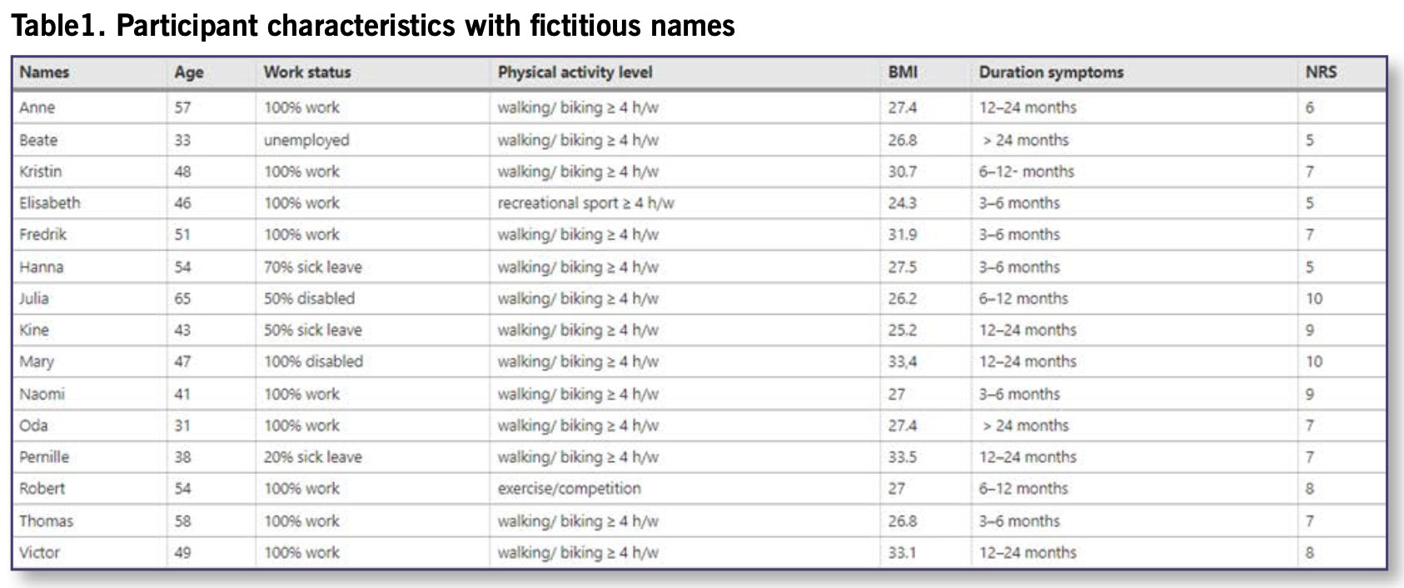Click the NRS column header
The image size is (1404, 588).
(x=1321, y=72)
